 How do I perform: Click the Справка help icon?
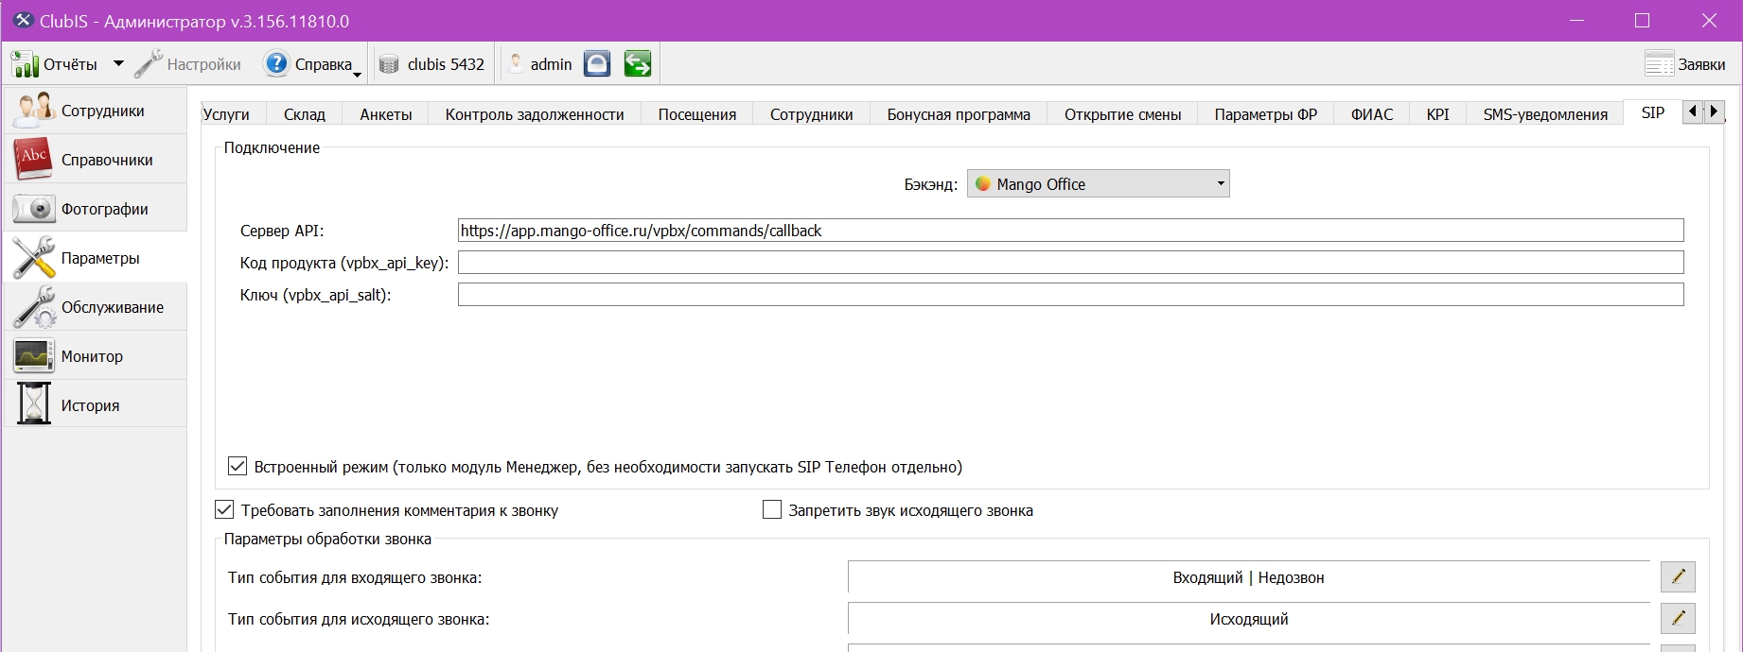276,64
